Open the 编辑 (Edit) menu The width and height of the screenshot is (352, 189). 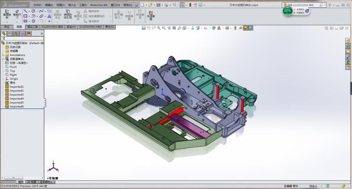tap(49, 5)
